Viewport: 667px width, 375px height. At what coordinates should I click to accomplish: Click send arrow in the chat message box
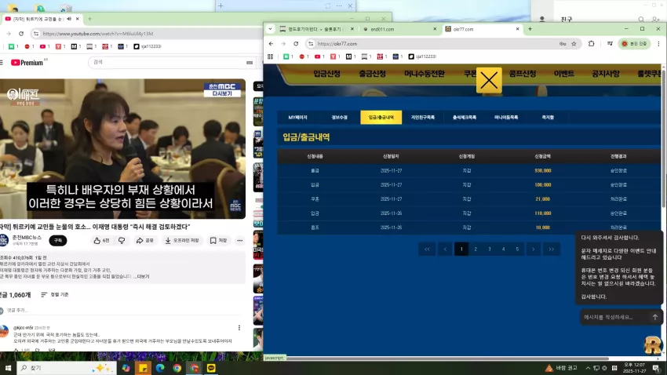[x=654, y=317]
